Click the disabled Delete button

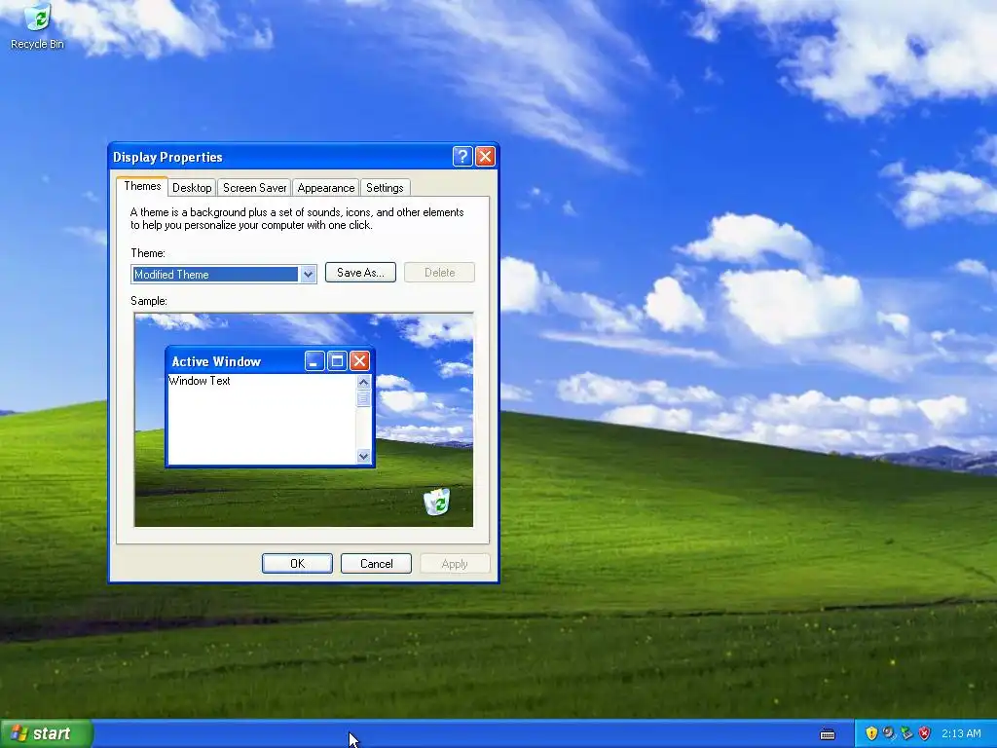tap(439, 273)
